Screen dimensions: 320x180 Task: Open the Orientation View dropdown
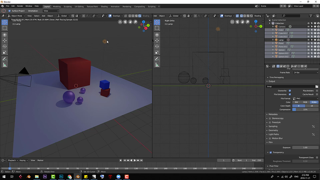51,11
